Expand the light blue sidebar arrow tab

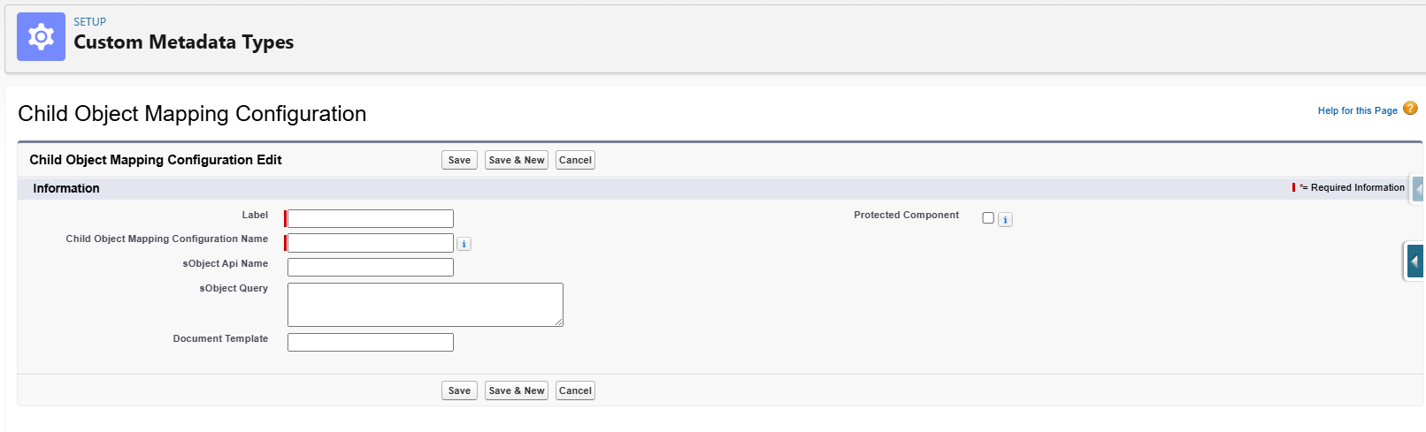pos(1418,189)
